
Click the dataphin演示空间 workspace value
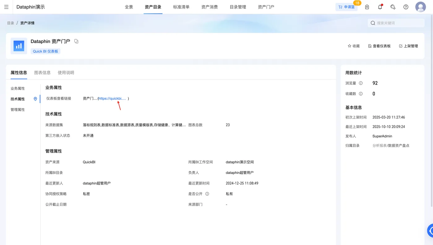(240, 162)
